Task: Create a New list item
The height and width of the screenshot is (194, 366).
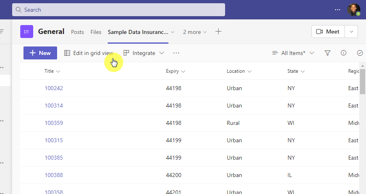Action: (40, 53)
